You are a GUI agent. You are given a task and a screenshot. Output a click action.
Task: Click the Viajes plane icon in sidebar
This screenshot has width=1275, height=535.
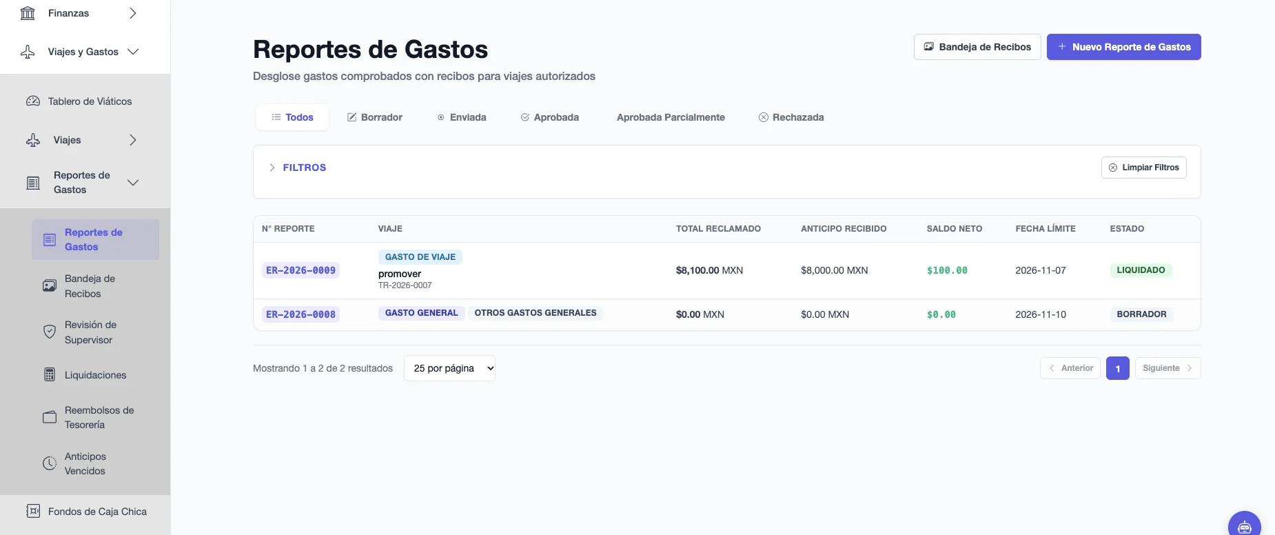click(33, 140)
